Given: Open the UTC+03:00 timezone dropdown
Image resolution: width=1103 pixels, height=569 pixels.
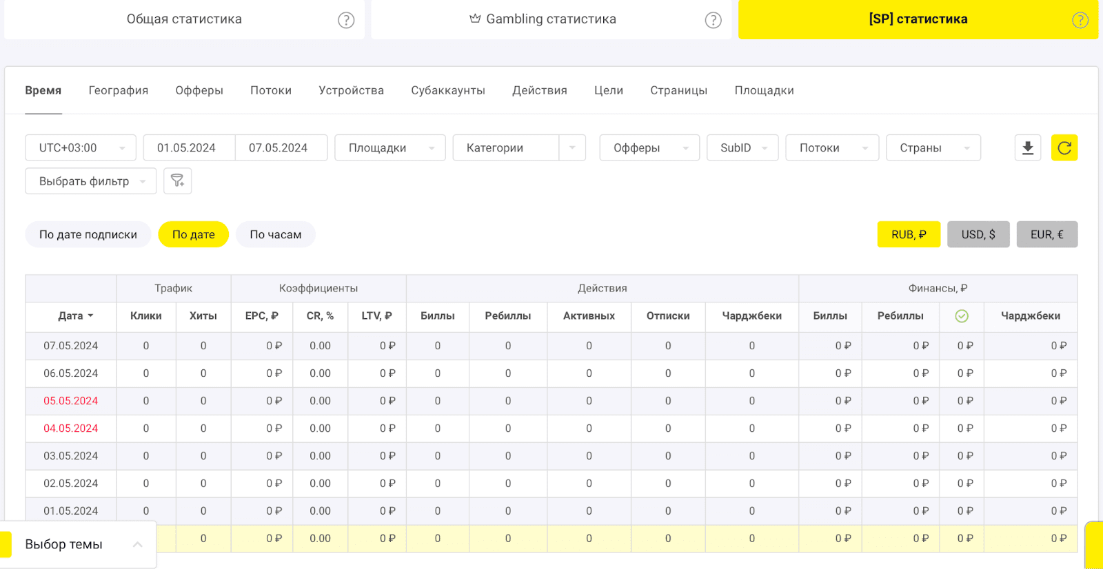Looking at the screenshot, I should [81, 148].
